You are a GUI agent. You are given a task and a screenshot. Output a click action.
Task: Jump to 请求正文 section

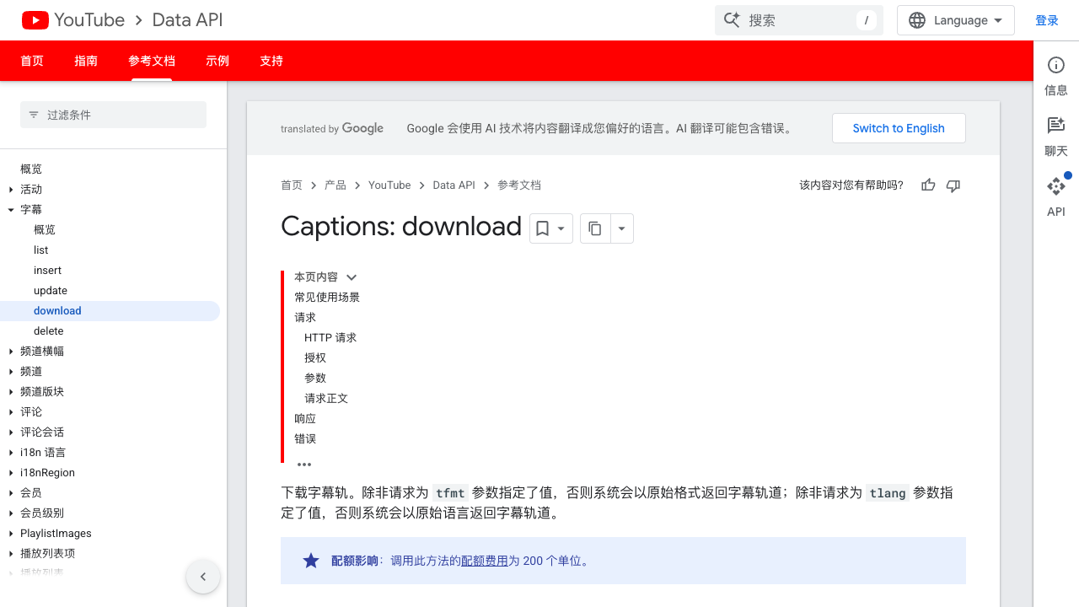coord(326,399)
